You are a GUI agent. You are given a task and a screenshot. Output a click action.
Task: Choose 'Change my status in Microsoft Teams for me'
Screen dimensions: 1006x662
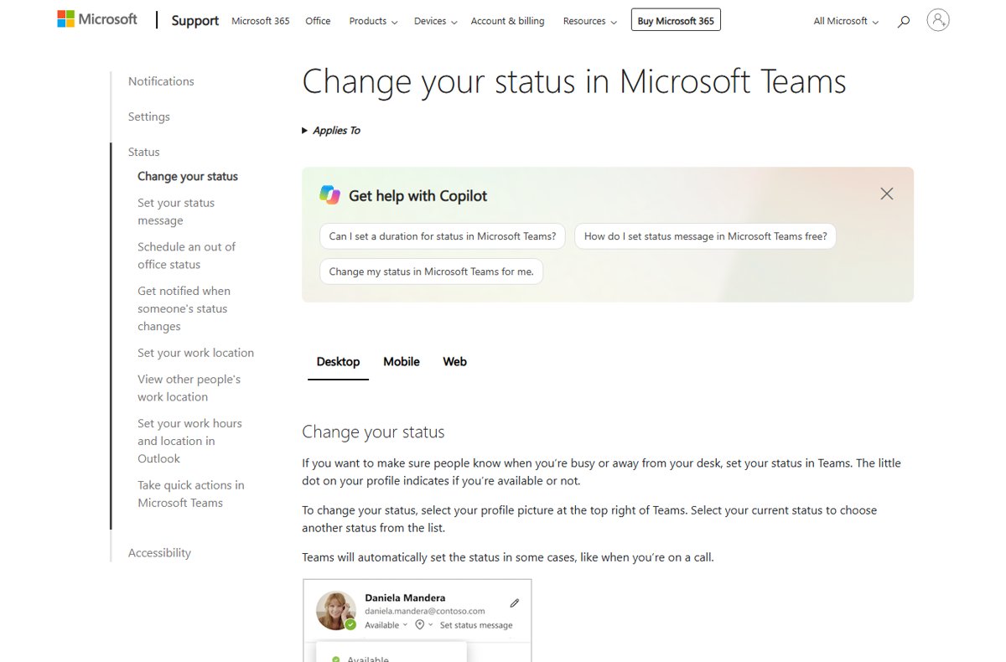(431, 272)
